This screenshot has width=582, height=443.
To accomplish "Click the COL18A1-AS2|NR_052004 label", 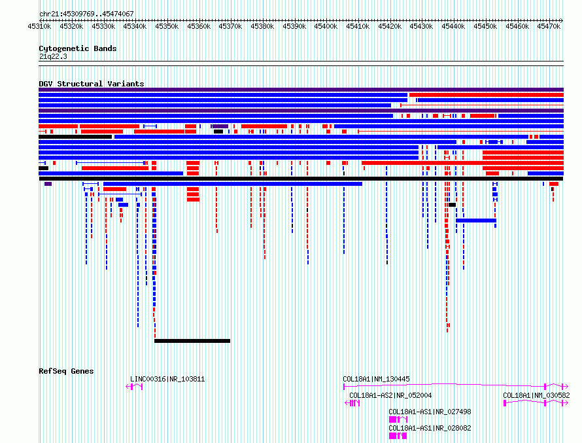I will pyautogui.click(x=390, y=395).
